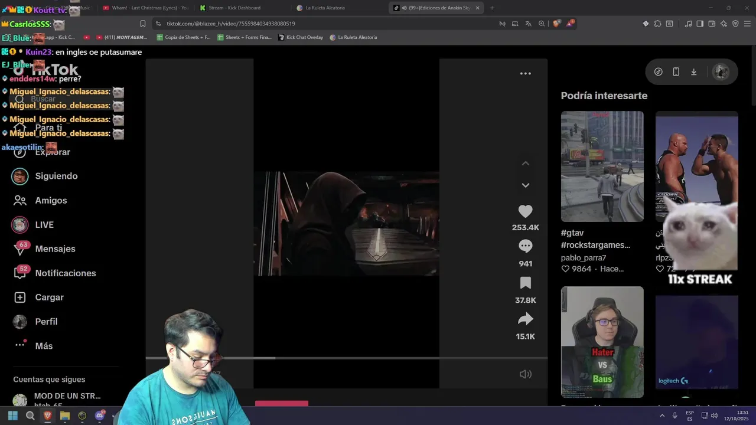Like the TikTok video with the heart icon
The image size is (756, 425).
[x=525, y=211]
